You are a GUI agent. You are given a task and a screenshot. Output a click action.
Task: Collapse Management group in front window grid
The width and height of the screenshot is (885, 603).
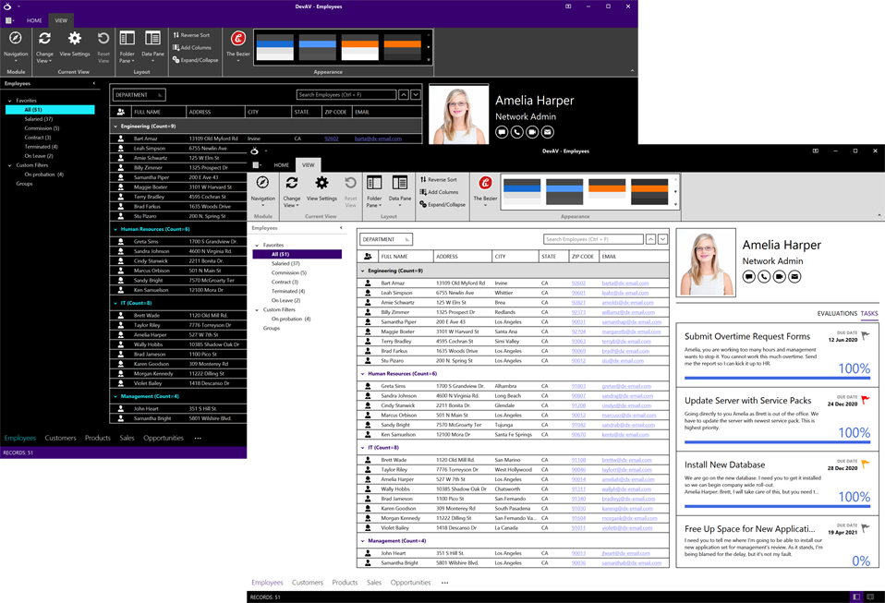tap(362, 540)
